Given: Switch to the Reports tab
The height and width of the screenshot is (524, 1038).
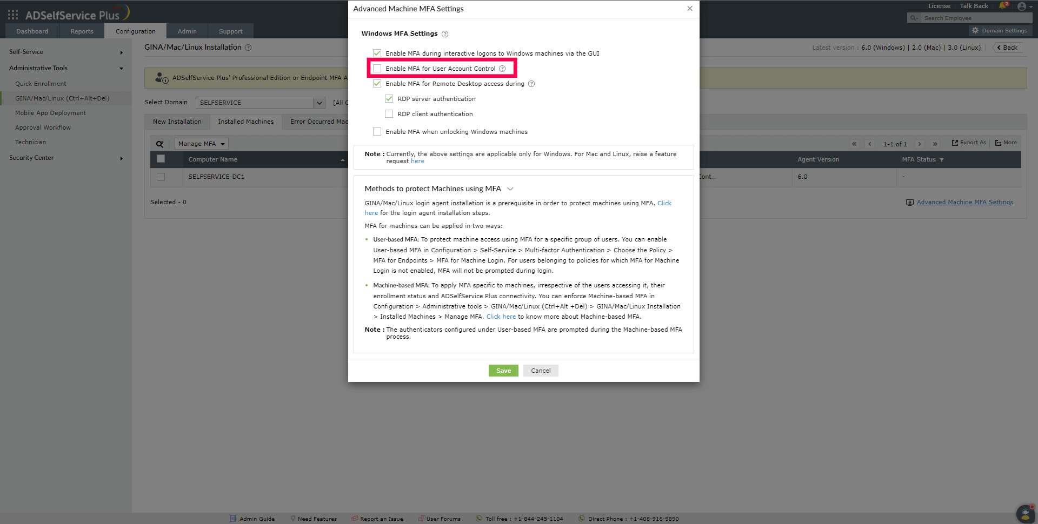Looking at the screenshot, I should 82,31.
